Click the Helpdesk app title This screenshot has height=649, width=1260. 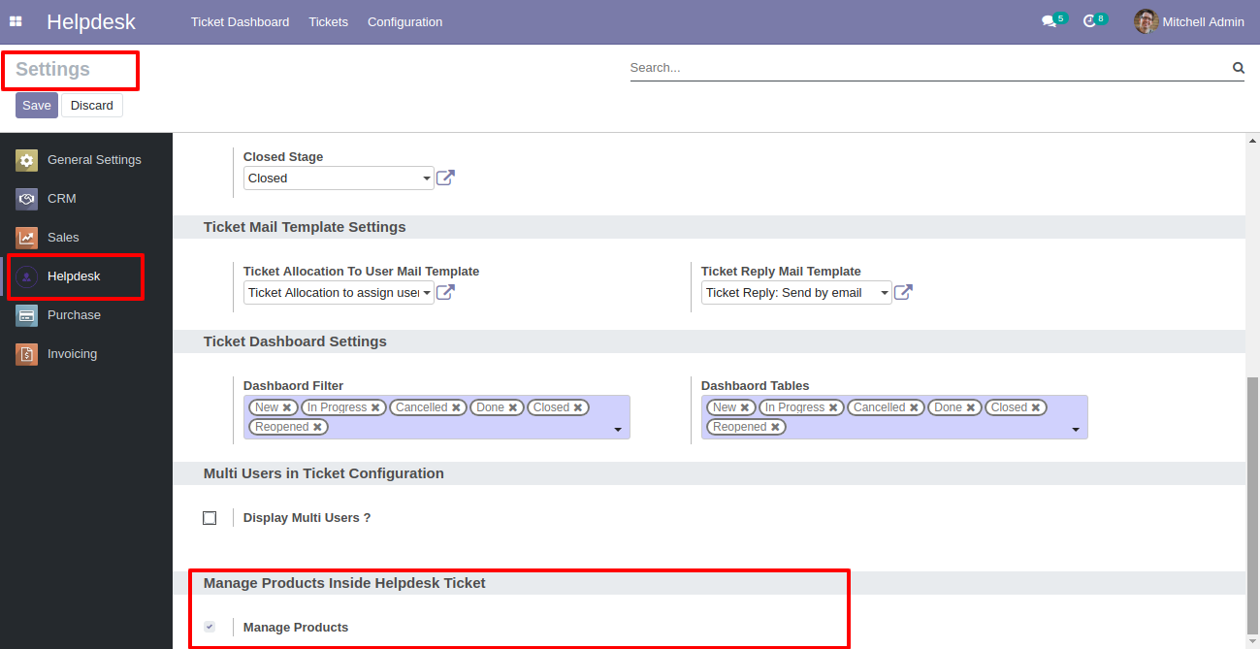click(91, 21)
